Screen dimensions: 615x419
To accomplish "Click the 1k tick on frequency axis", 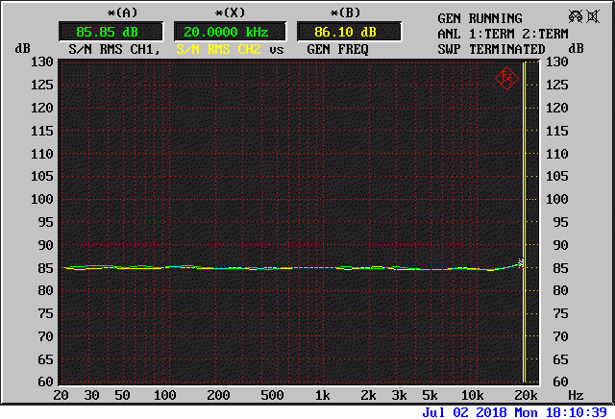I will pyautogui.click(x=322, y=395).
